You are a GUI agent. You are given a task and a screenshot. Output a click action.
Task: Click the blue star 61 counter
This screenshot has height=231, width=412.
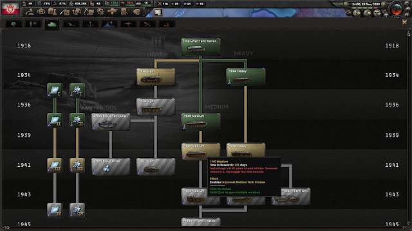[x=187, y=4]
